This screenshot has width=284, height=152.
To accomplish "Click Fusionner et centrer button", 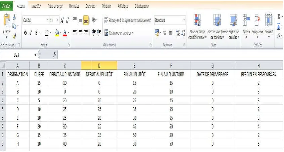I will (x=118, y=33).
